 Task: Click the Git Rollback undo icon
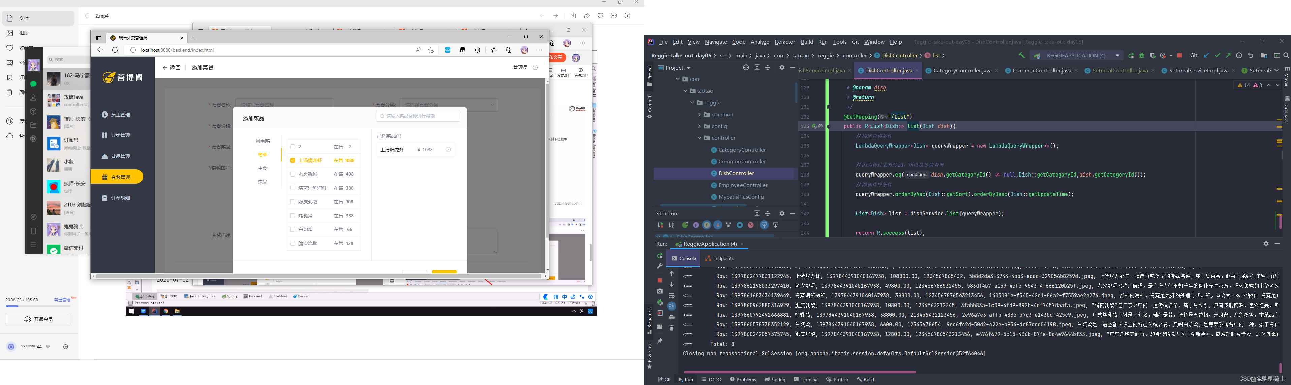[1251, 55]
